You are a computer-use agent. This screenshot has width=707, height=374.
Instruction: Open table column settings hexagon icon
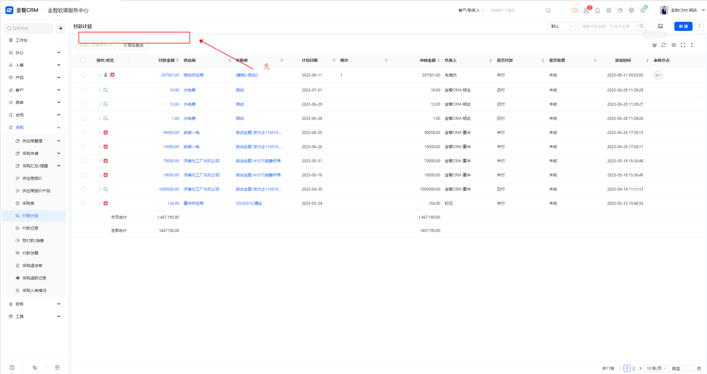[x=674, y=45]
